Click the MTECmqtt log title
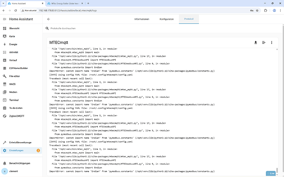Image resolution: width=284 pixels, height=177 pixels. pos(59,42)
